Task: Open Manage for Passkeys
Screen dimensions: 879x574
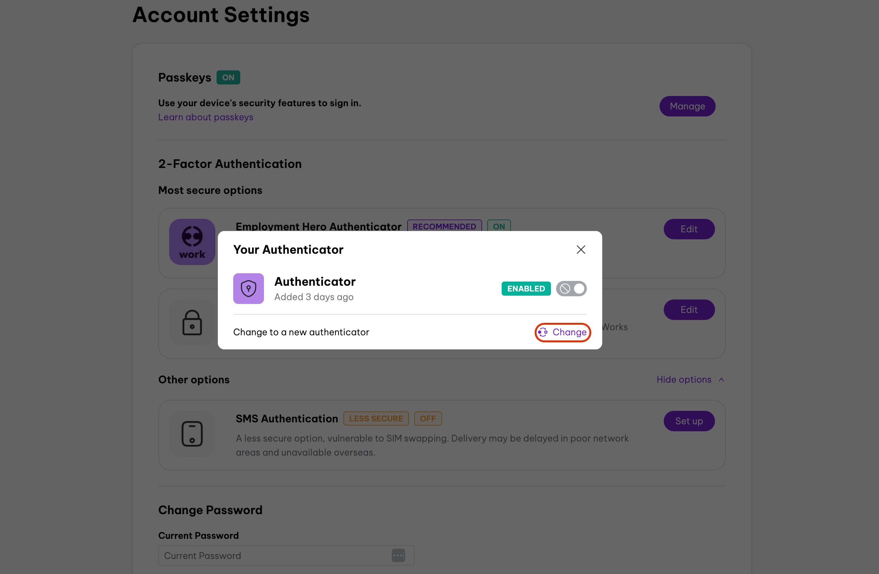Action: pos(687,106)
